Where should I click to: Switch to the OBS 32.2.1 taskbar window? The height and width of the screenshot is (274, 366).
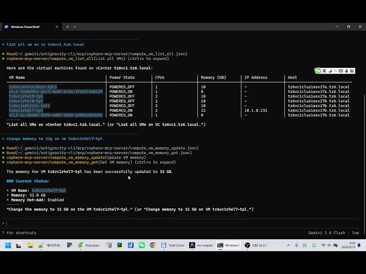pos(256,245)
